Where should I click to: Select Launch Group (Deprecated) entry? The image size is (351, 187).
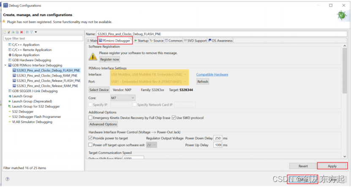pos(32,101)
